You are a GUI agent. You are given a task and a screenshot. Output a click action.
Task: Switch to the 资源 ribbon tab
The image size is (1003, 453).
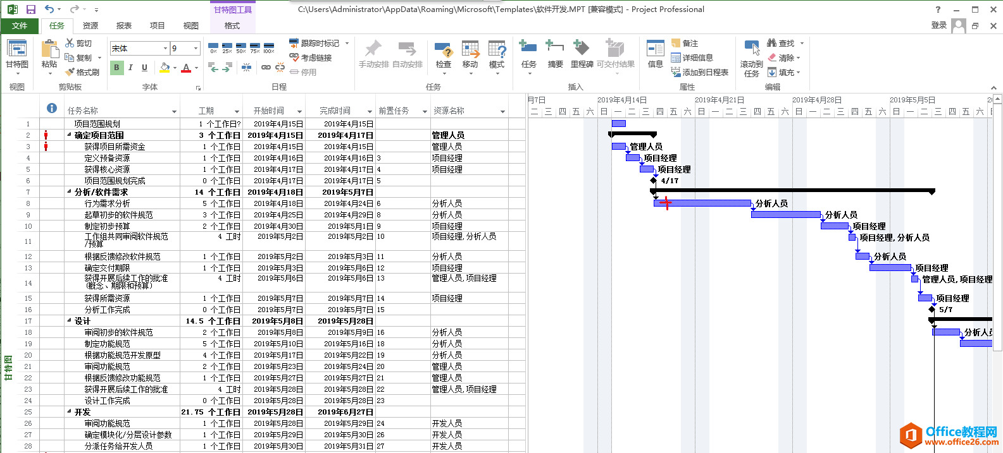click(x=90, y=26)
